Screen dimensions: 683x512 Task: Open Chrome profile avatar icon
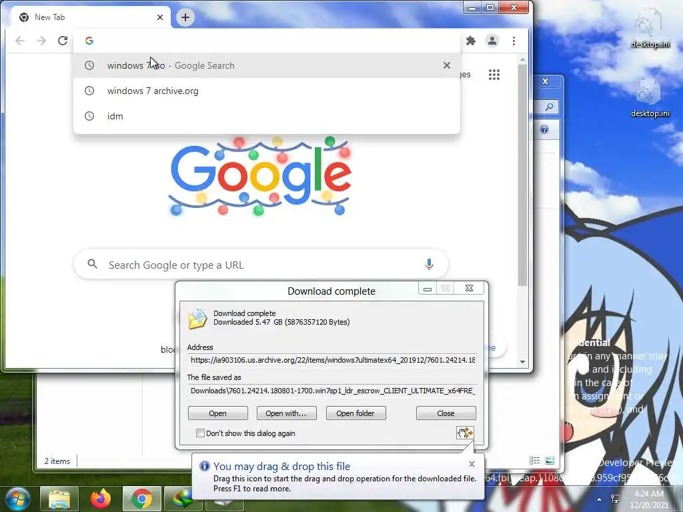[492, 41]
